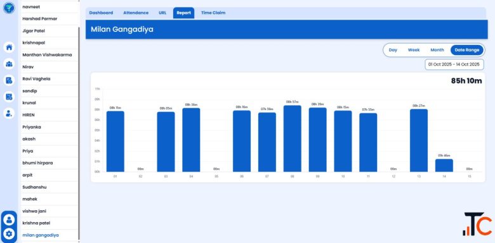The width and height of the screenshot is (495, 243).
Task: Switch to the Attendance tab
Action: 136,13
